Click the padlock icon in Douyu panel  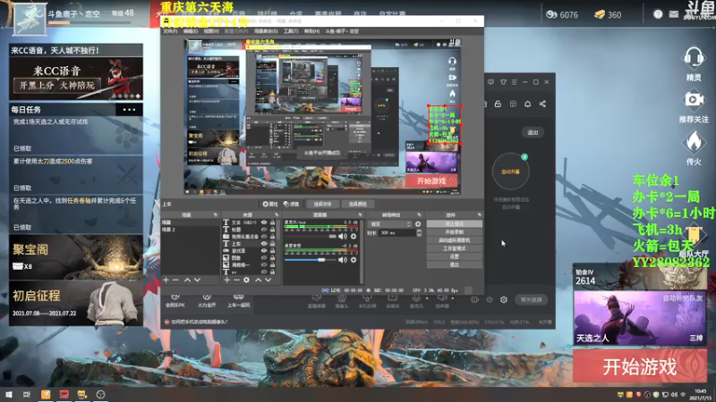498,104
